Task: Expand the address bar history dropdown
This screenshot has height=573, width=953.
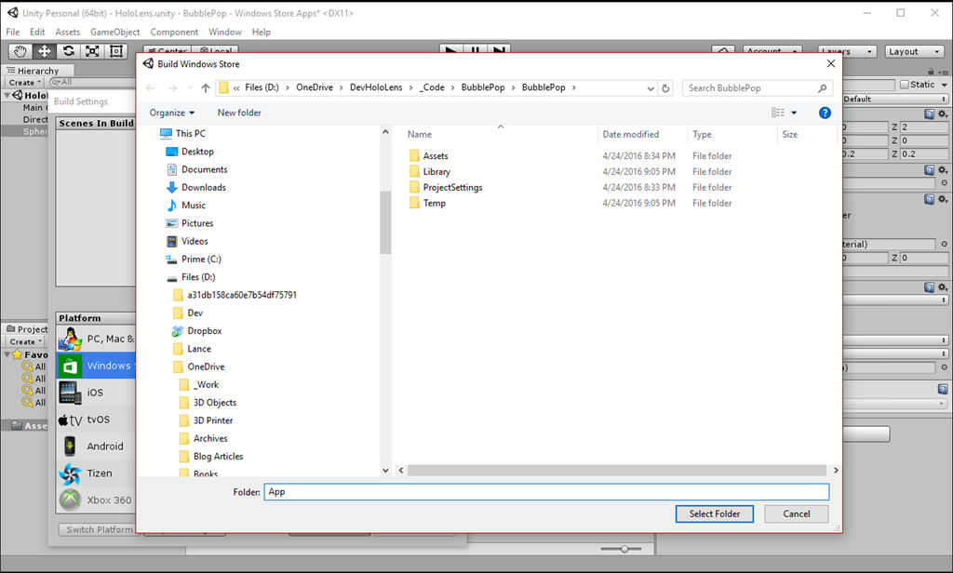Action: pos(651,88)
